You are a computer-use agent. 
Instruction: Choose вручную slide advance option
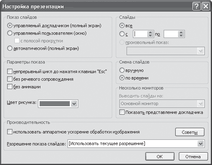point(122,70)
